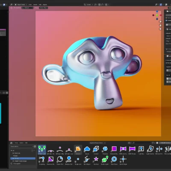Click the red X axis gizmo handle
The width and height of the screenshot is (171, 171).
tap(161, 15)
